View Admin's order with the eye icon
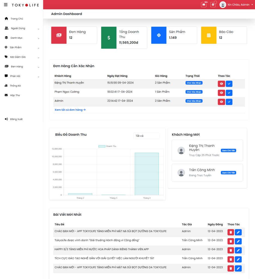The width and height of the screenshot is (255, 279). [221, 102]
